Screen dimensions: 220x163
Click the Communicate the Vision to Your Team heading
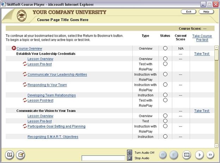click(46, 111)
